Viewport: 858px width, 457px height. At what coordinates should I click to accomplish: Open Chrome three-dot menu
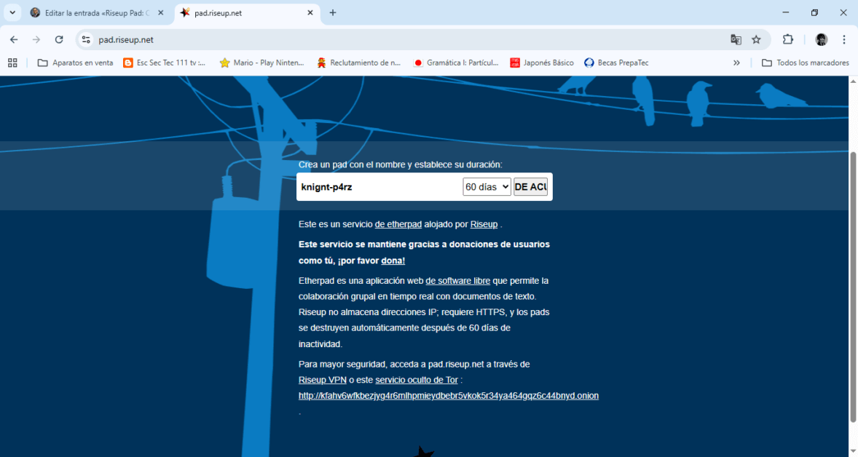844,39
